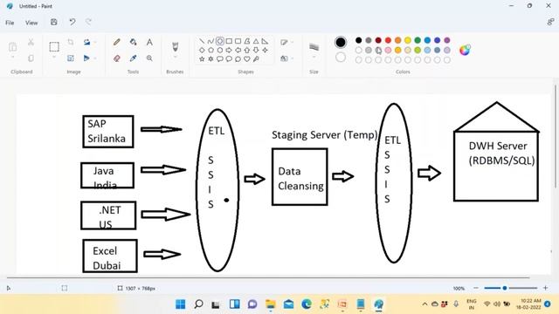Click the Paste clipboard icon
This screenshot has width=559, height=314.
12,46
